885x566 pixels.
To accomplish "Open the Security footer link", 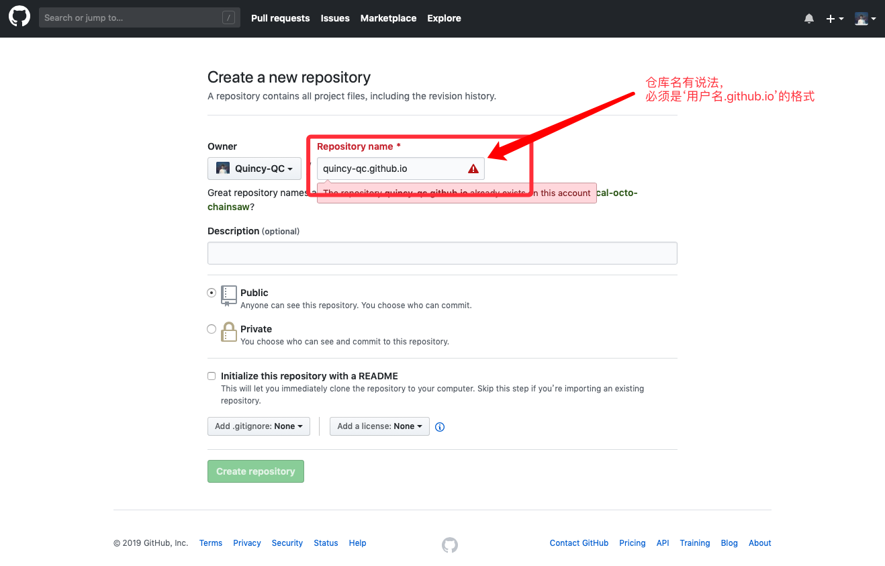I will pyautogui.click(x=287, y=543).
